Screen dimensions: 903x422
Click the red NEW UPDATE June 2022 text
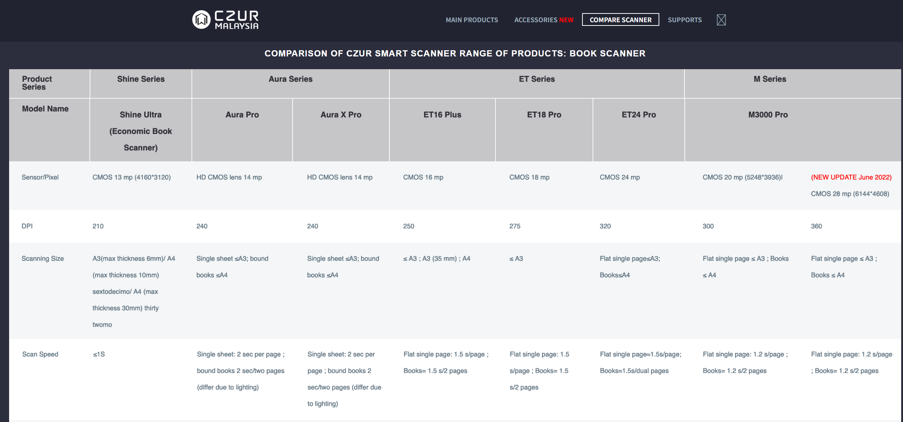coord(851,177)
